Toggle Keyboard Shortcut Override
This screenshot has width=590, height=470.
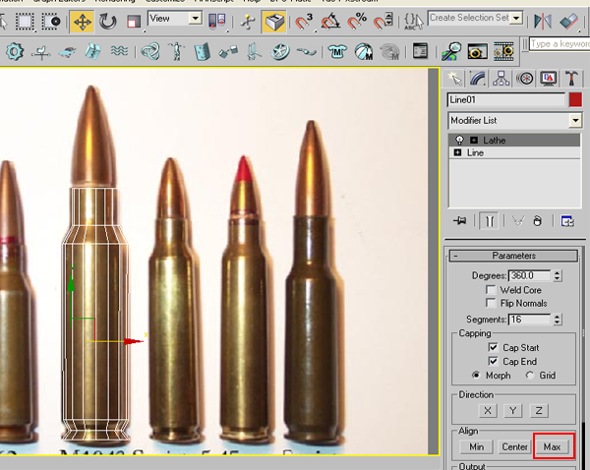click(274, 22)
